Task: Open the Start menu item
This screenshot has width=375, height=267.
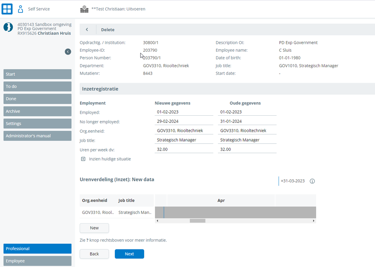Action: [x=38, y=74]
